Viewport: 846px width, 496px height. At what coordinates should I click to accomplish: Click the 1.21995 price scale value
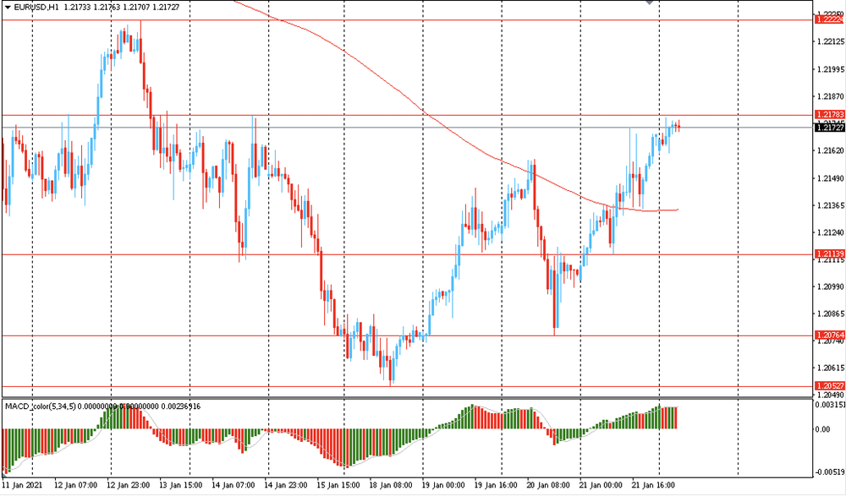(831, 69)
